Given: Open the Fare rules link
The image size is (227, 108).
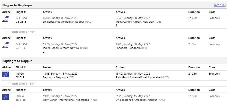Looking at the screenshot, I should [219, 5].
